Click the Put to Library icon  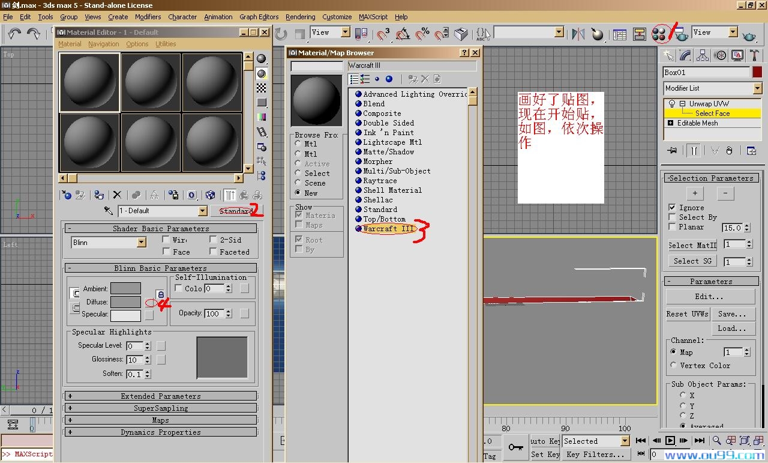(x=173, y=195)
